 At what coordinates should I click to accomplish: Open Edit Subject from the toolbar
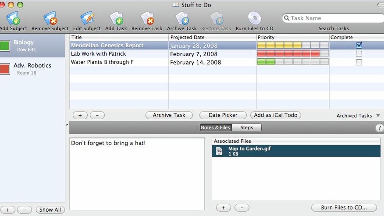click(x=87, y=19)
